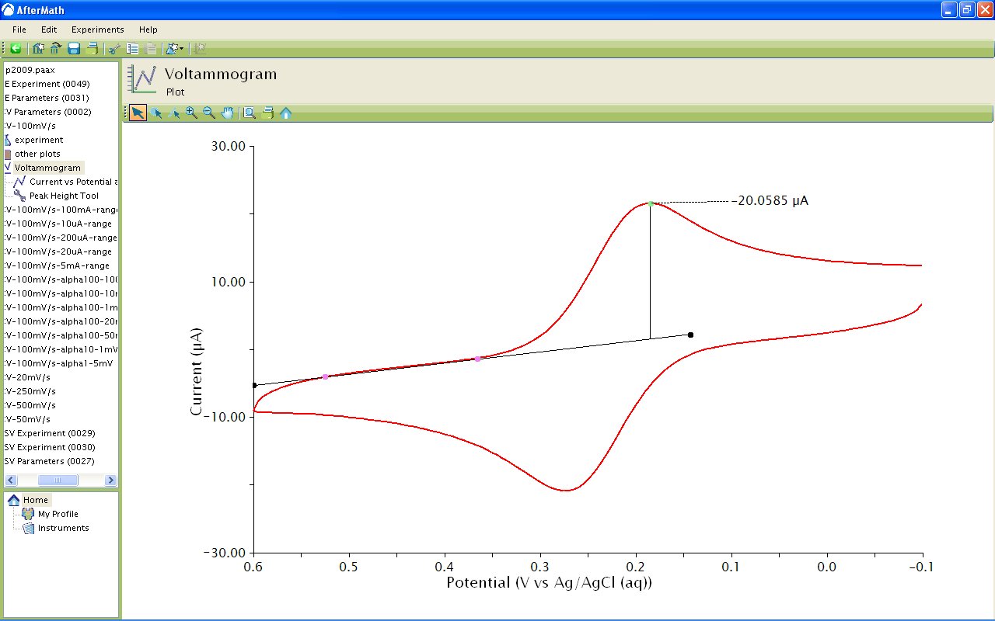
Task: Click the zoom out magnifier
Action: [208, 113]
